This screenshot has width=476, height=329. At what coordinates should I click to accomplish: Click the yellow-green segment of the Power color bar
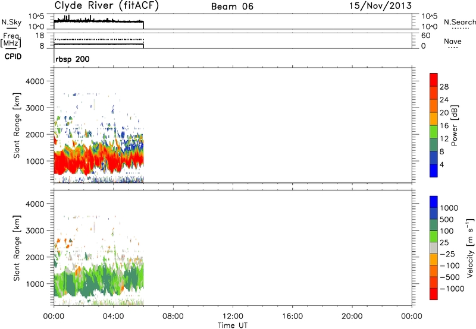pos(434,132)
